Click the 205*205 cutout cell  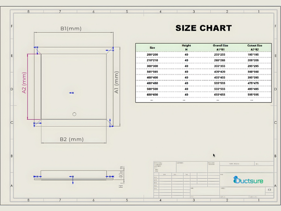253,60
